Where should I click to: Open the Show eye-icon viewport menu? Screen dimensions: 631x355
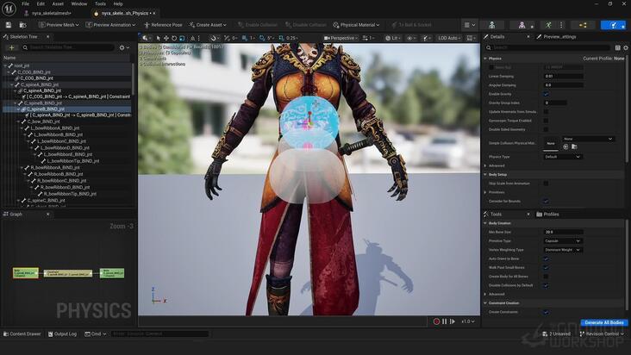411,38
